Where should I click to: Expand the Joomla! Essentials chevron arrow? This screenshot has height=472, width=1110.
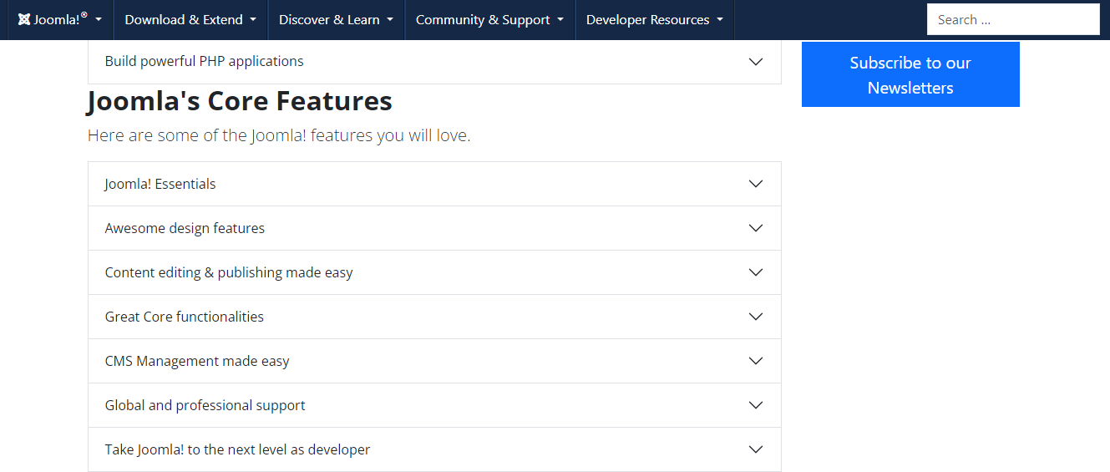pos(756,184)
